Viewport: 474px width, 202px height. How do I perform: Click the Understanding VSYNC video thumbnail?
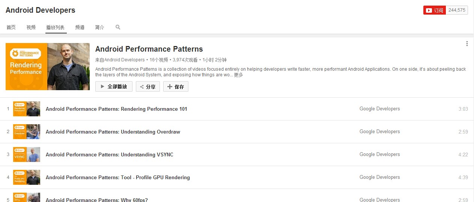[x=27, y=154]
